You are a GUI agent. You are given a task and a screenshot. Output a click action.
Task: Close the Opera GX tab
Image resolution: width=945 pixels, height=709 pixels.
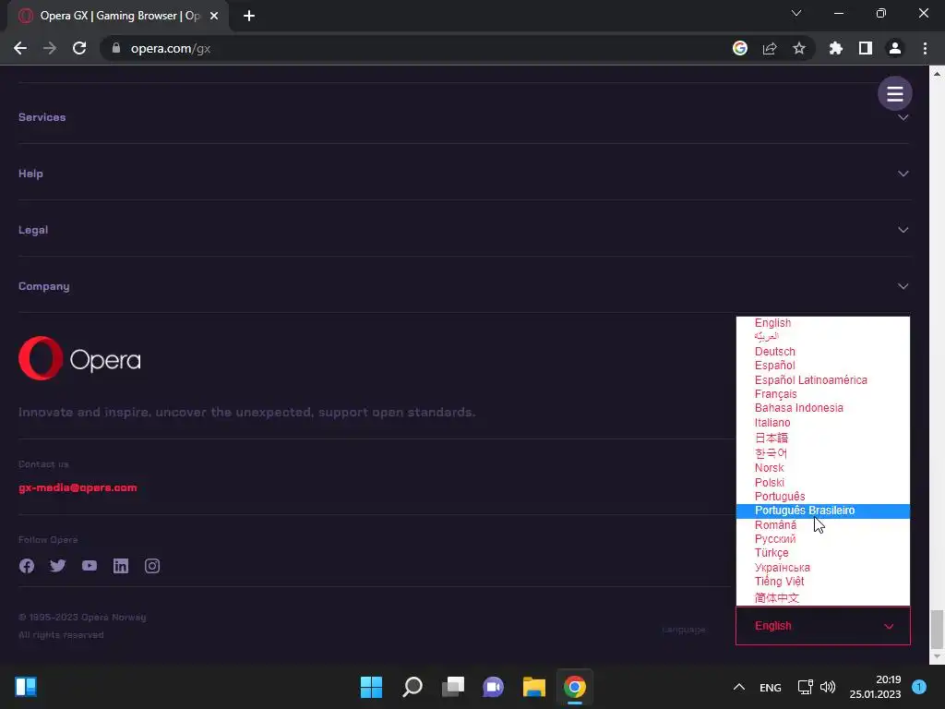(214, 16)
